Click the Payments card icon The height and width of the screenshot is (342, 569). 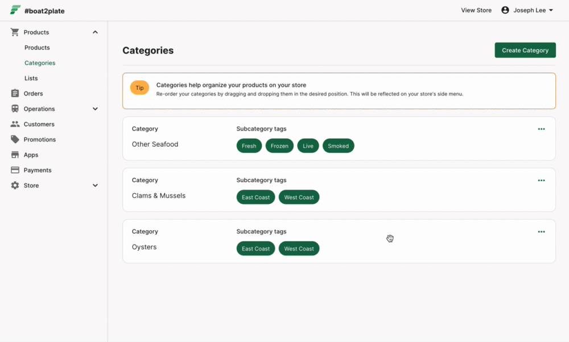(15, 170)
